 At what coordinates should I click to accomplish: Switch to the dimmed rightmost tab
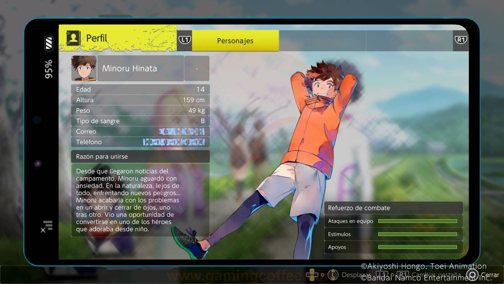coord(410,41)
